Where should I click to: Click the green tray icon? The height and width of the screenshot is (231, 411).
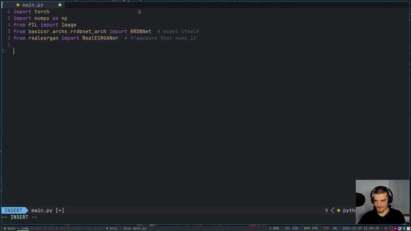(404, 229)
